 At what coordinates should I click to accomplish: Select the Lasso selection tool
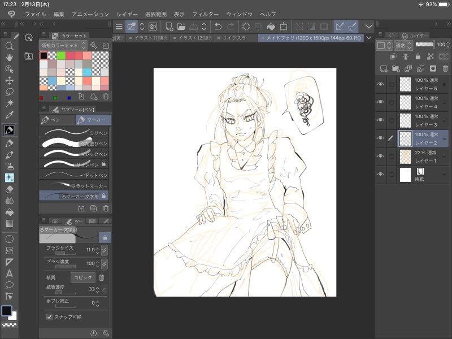point(9,92)
